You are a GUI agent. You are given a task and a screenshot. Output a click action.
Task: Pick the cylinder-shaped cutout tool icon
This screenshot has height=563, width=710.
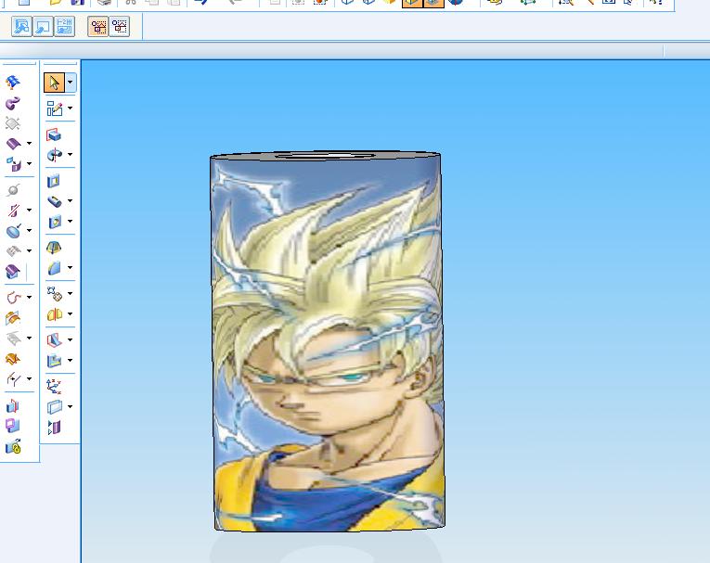click(55, 201)
